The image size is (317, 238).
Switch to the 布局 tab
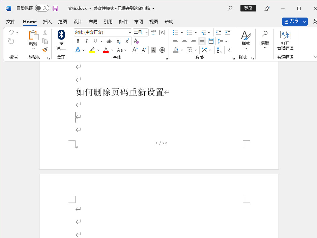point(93,22)
